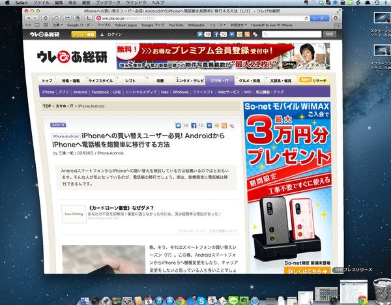Click the Twitter share icon above article title
The height and width of the screenshot is (305, 391).
click(x=179, y=125)
